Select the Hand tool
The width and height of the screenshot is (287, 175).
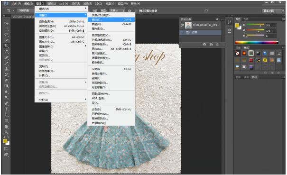(x=7, y=127)
